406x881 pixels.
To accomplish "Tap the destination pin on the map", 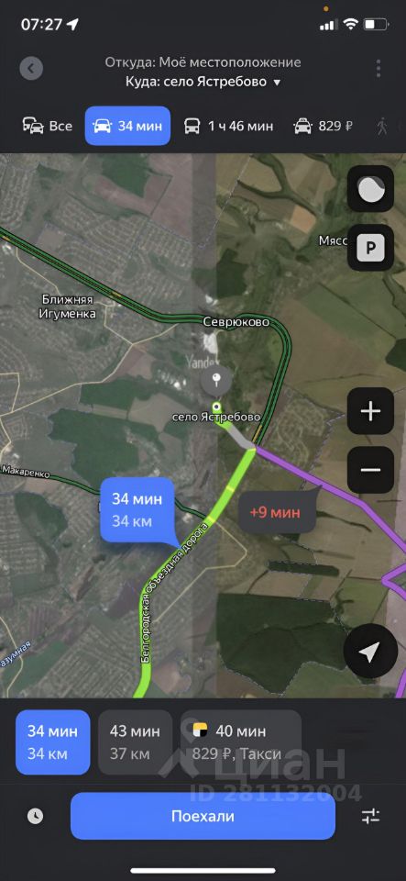I will [216, 383].
